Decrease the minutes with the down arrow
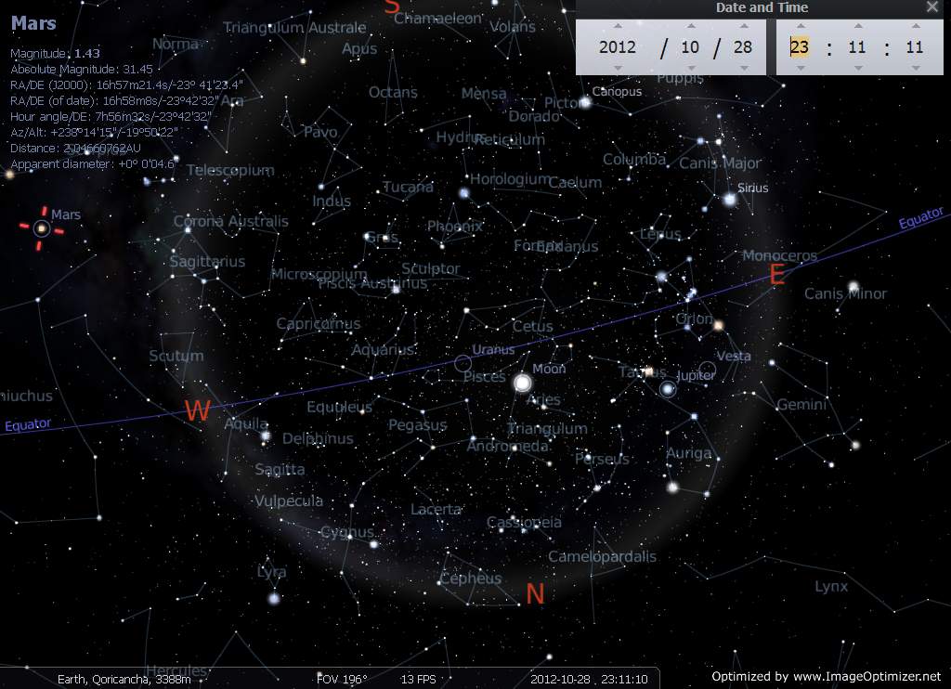This screenshot has height=689, width=951. point(857,67)
